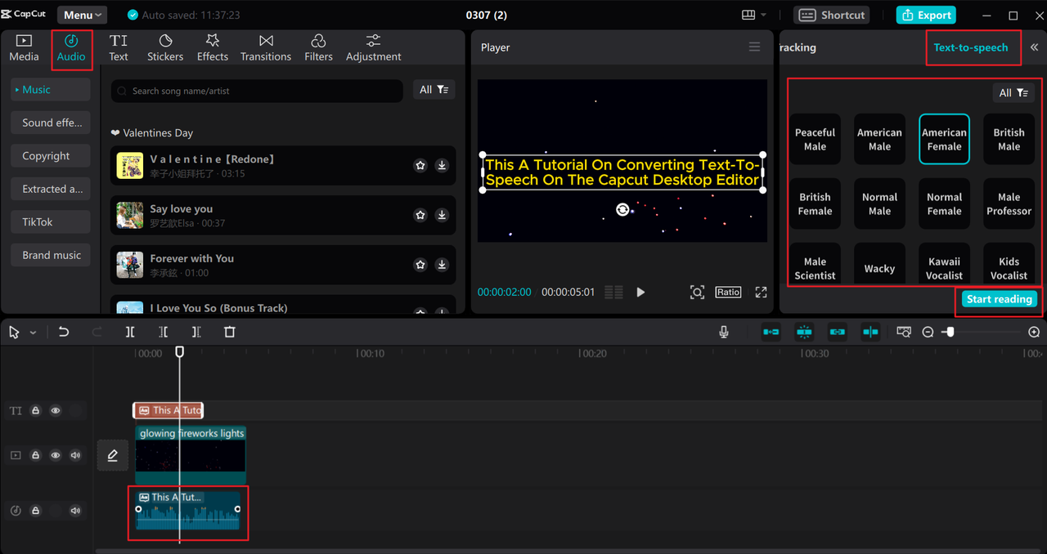
Task: Open the Menu dropdown
Action: click(x=83, y=15)
